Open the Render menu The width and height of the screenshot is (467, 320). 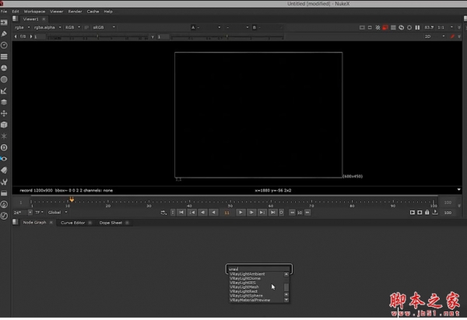pos(75,12)
